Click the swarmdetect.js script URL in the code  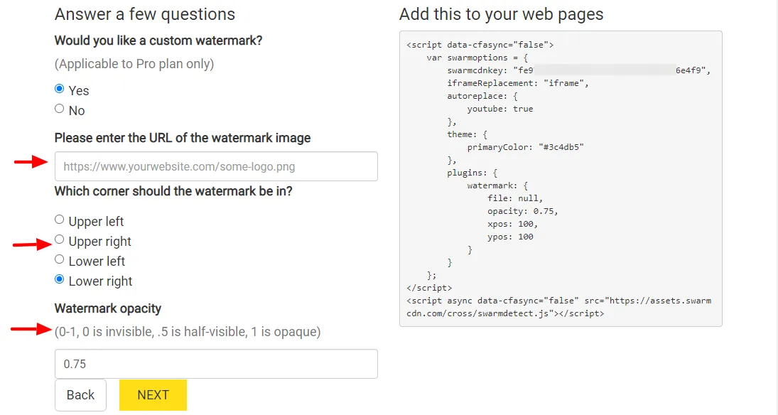coord(558,307)
